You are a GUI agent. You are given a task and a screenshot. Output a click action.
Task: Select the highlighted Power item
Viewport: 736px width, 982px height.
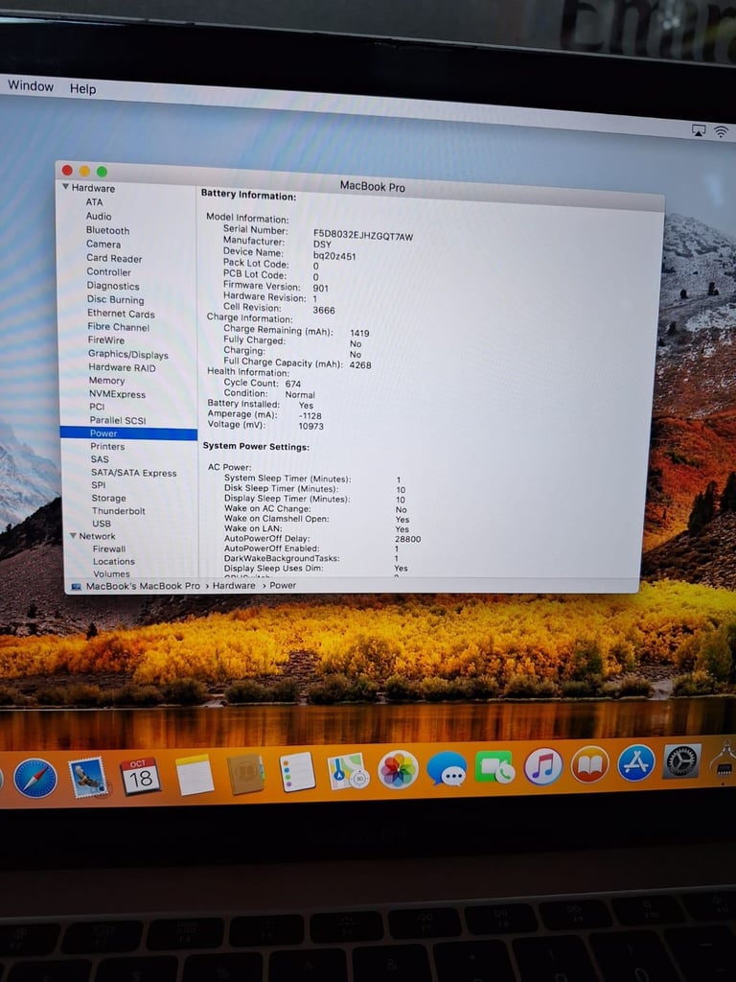(128, 433)
